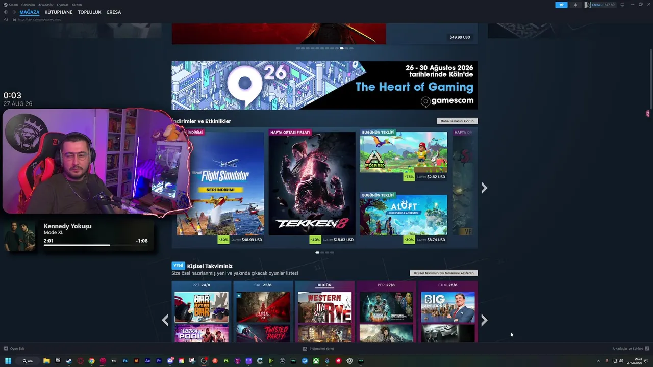
Task: Open the Twisted Party game card
Action: pyautogui.click(x=263, y=333)
